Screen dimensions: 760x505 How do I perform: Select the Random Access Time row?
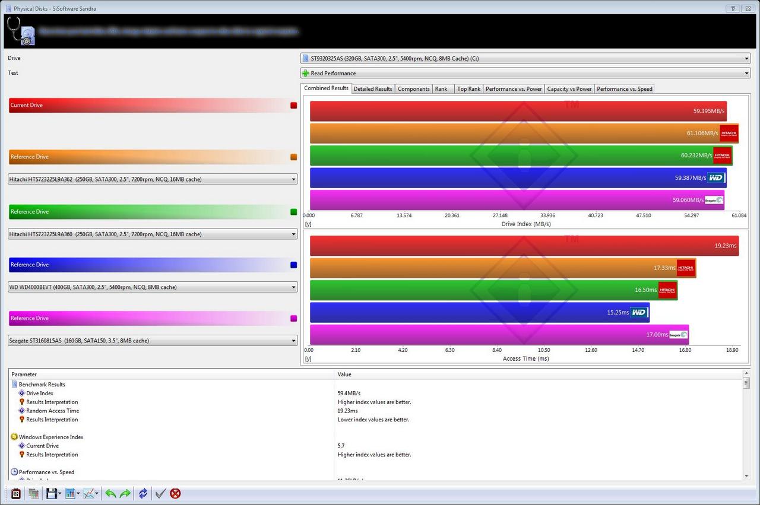coord(375,411)
